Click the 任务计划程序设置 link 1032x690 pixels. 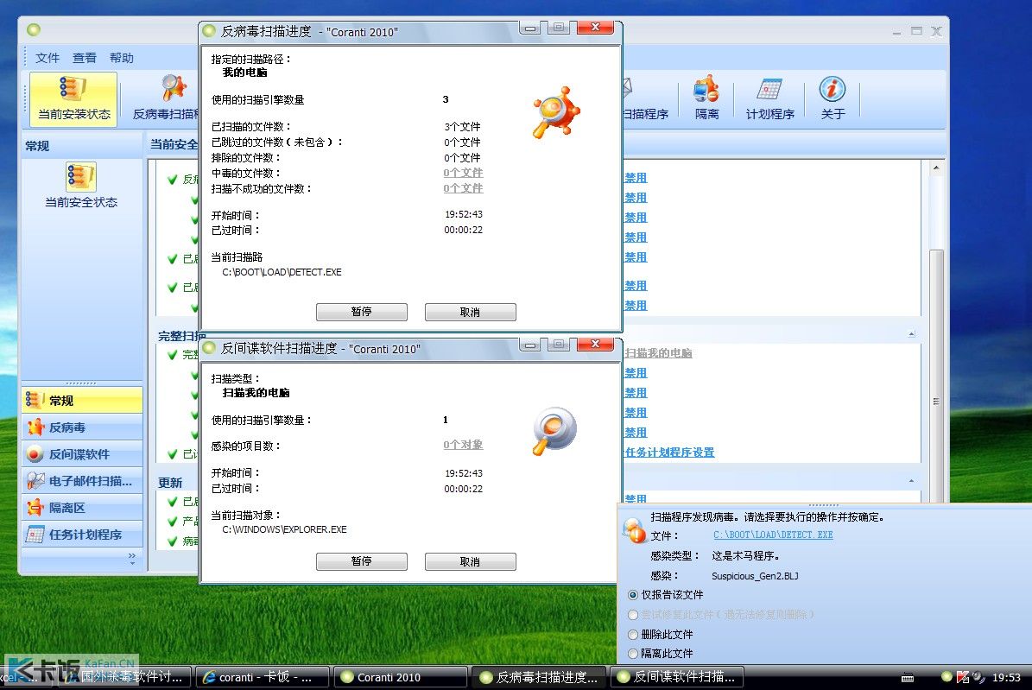[x=670, y=453]
